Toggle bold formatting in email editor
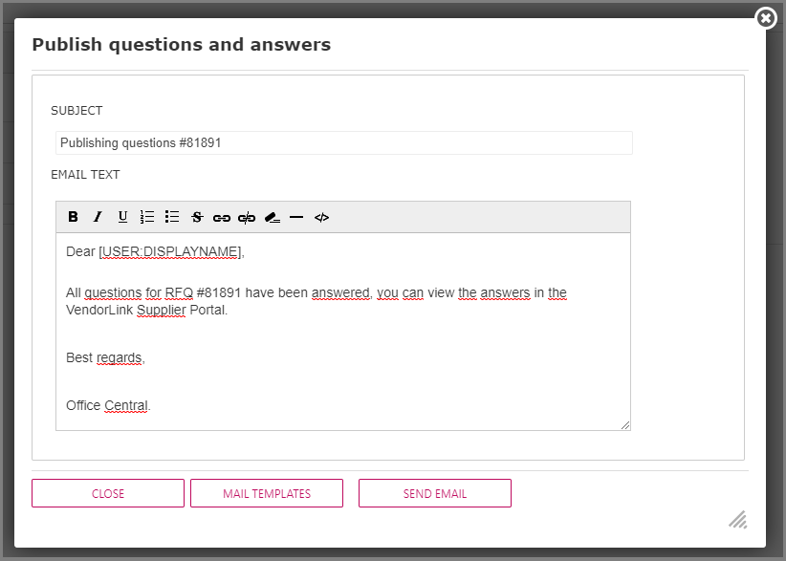This screenshot has height=561, width=786. click(x=74, y=217)
